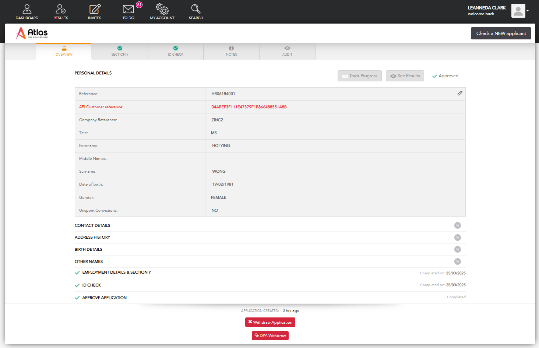Screen dimensions: 539x348
Task: Click the date of birth 19/02/1981
Action: click(223, 184)
